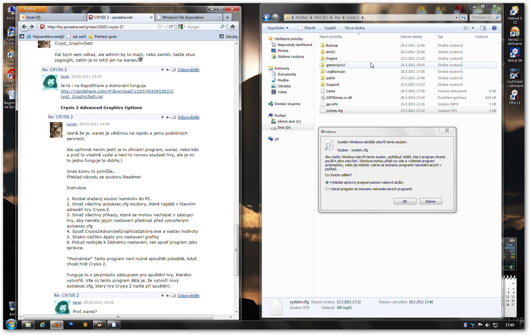The image size is (530, 335).
Task: Open the Nejnavštěvovanější bookmarks folder
Action: click(45, 36)
